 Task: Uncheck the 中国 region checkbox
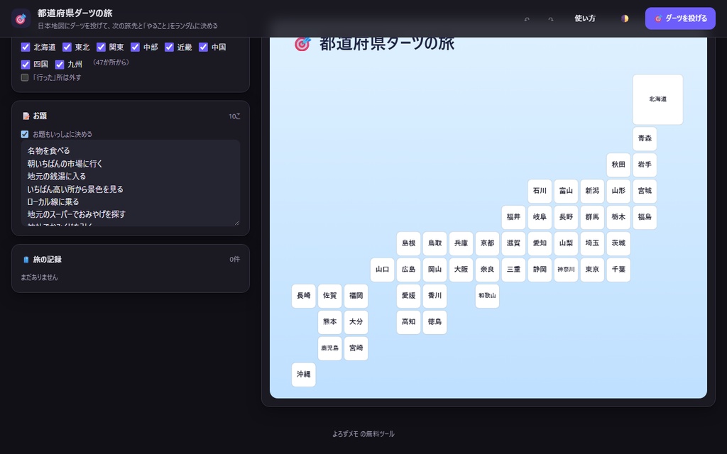click(x=203, y=47)
